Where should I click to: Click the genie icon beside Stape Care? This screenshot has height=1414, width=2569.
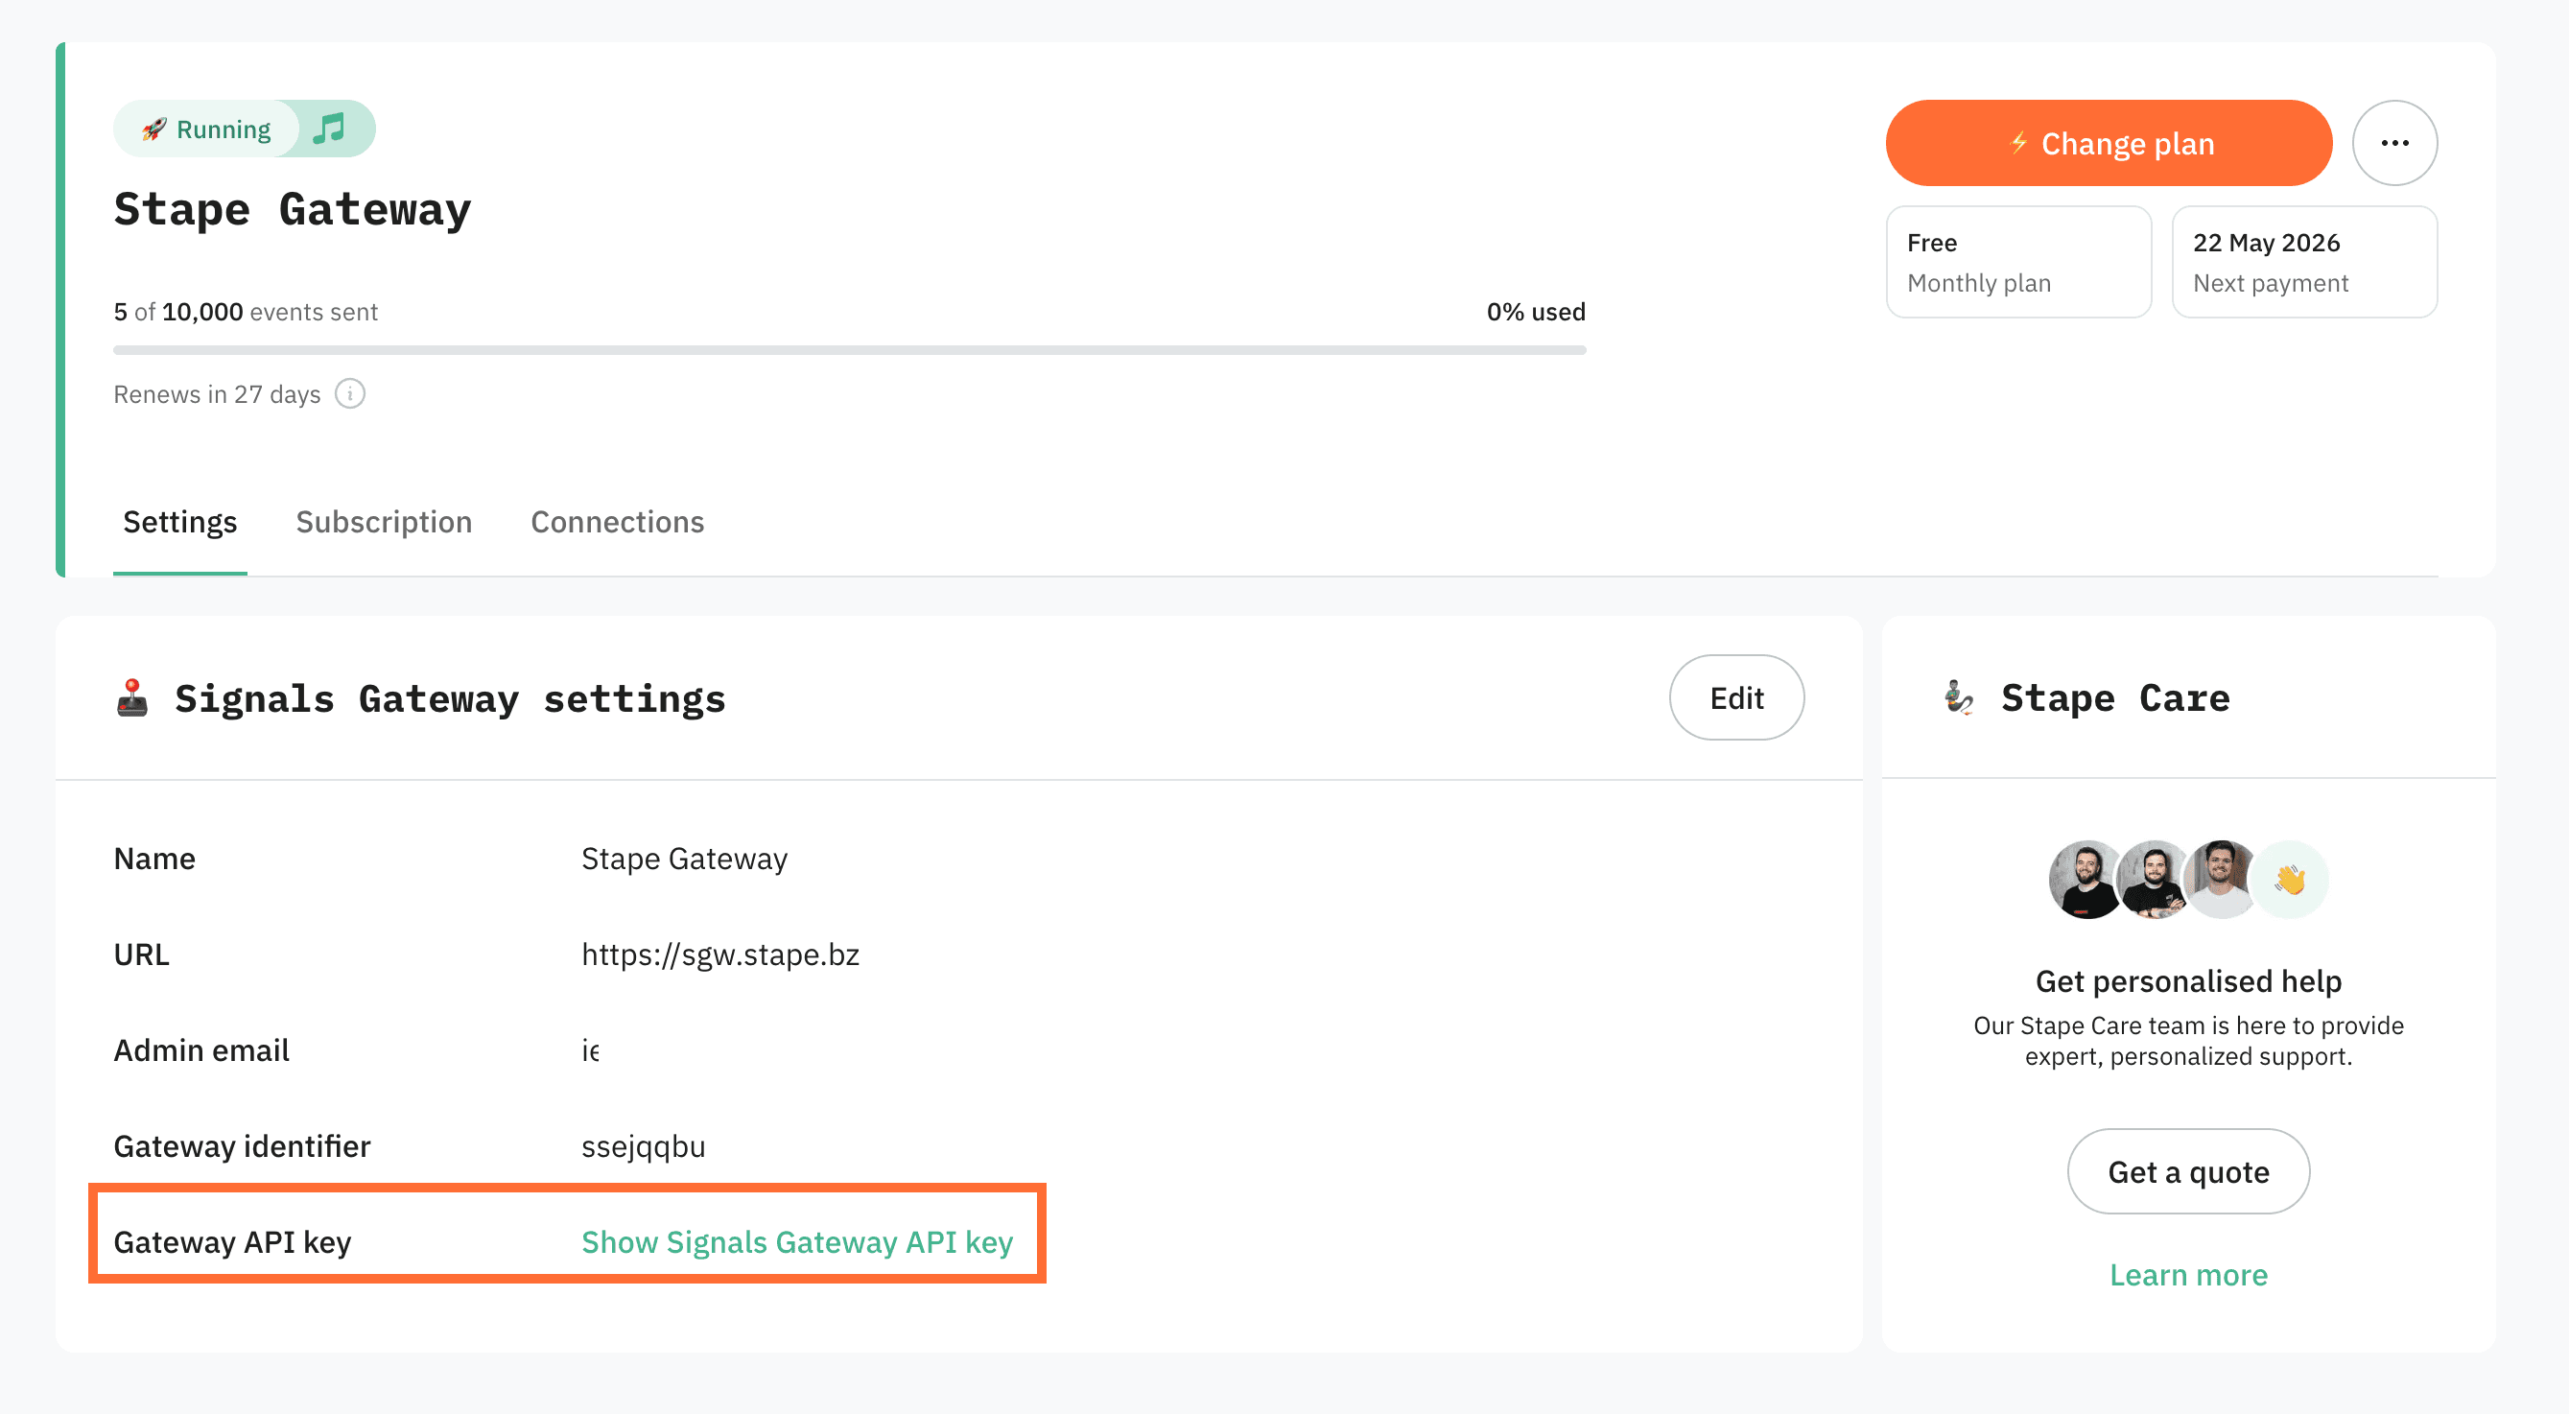point(1959,697)
